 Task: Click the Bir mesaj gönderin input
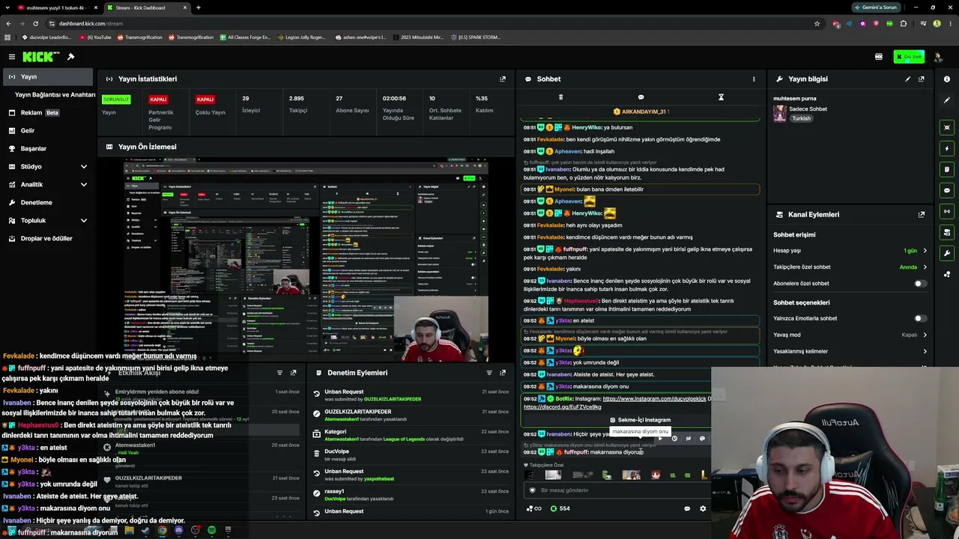tap(617, 490)
